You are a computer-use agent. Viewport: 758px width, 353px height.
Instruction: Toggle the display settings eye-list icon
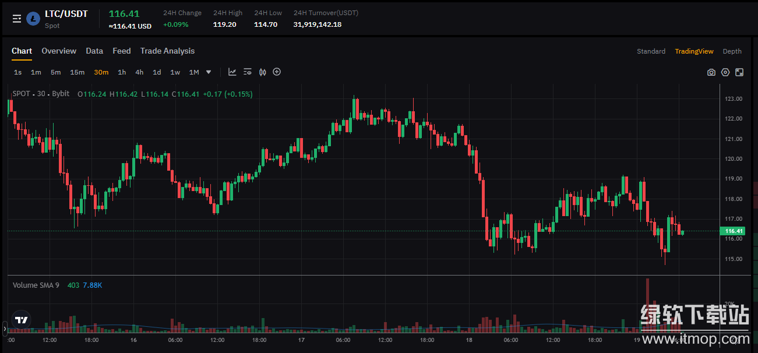point(248,72)
